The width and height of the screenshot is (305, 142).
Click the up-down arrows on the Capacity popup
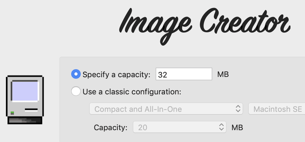(221, 128)
